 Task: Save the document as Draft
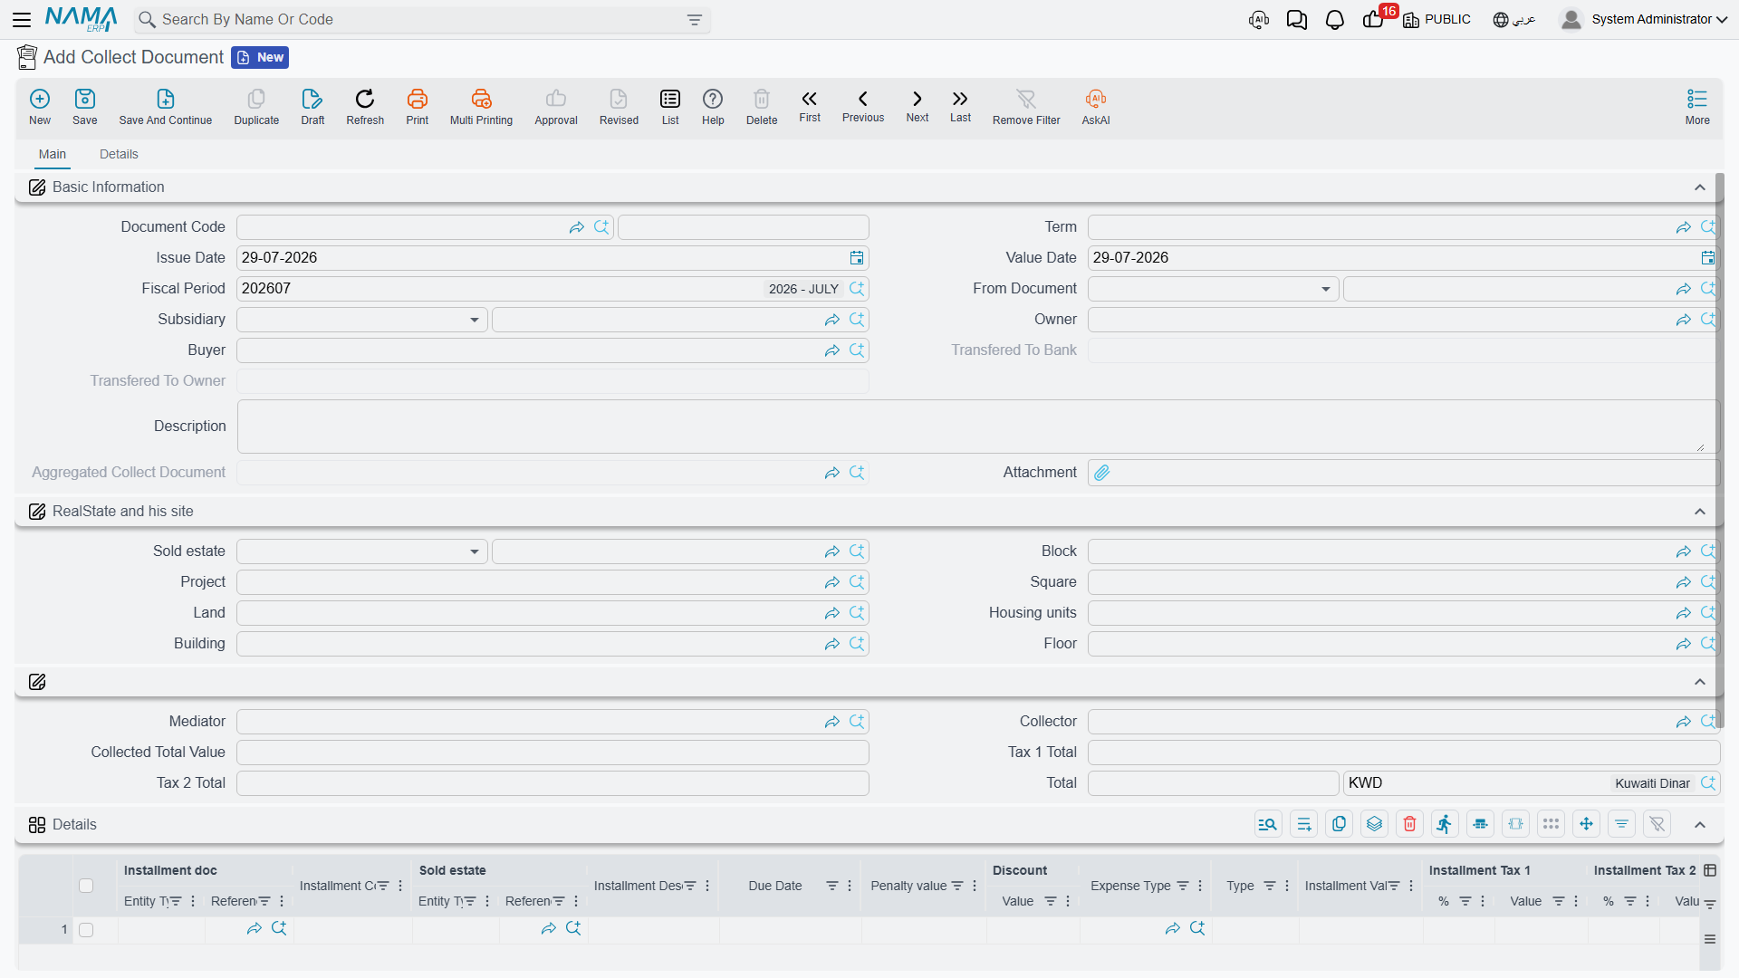tap(312, 106)
